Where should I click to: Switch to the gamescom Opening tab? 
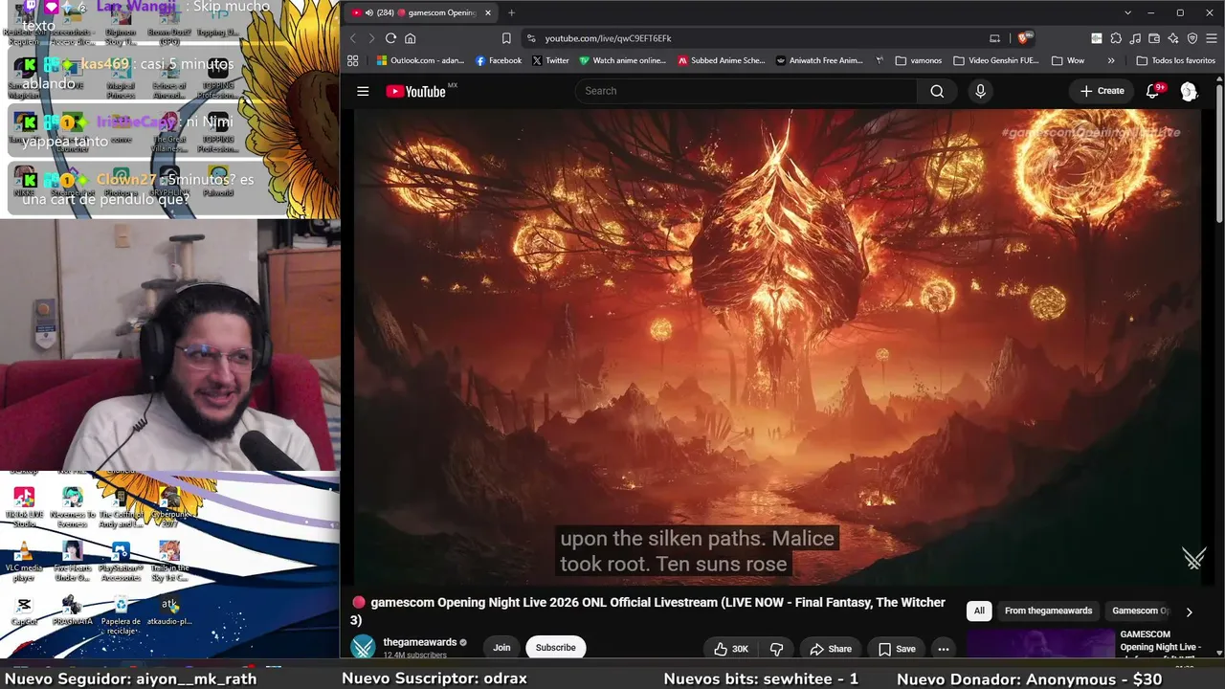421,12
